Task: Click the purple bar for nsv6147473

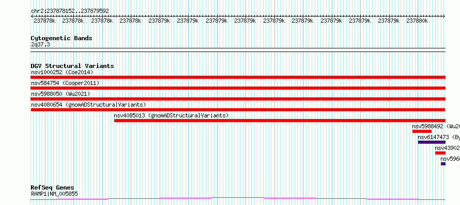Action: point(432,142)
